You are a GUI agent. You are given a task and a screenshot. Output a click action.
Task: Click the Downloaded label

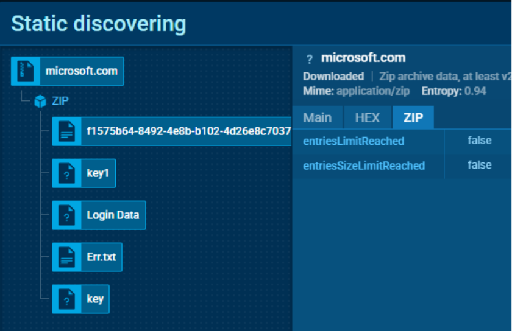point(333,76)
